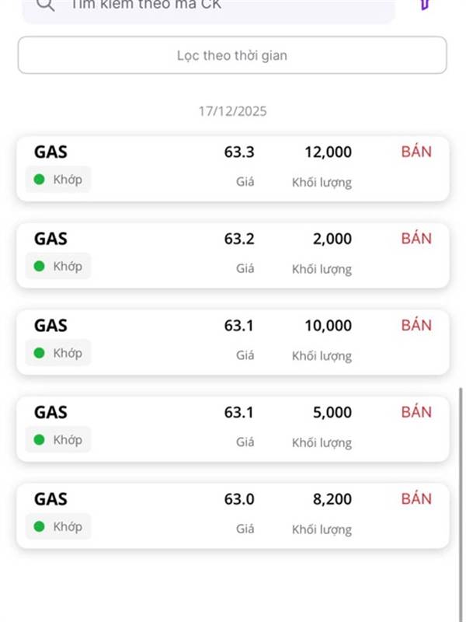Open the GAS order priced at 63.2
The width and height of the screenshot is (466, 622).
pos(232,255)
